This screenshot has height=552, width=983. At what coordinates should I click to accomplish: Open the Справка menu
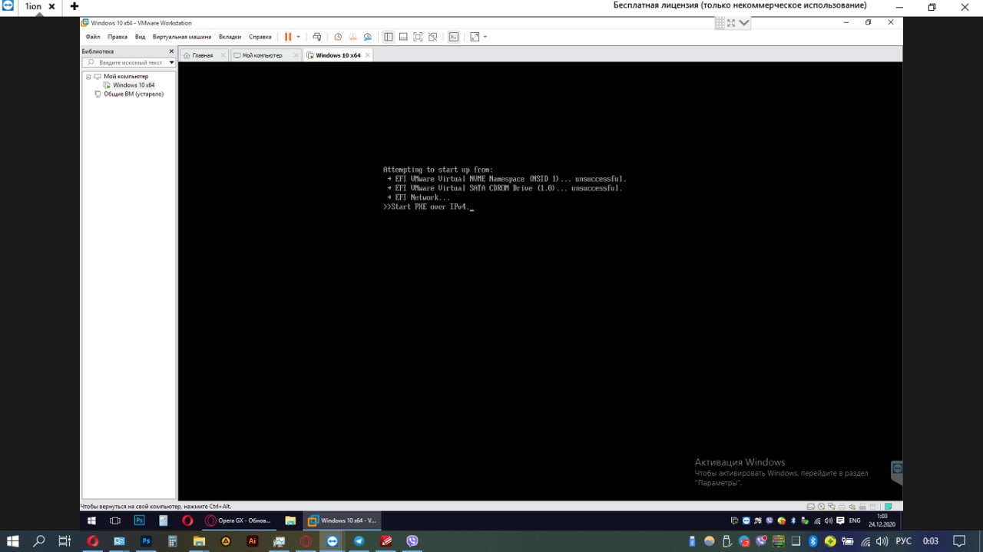pyautogui.click(x=260, y=37)
